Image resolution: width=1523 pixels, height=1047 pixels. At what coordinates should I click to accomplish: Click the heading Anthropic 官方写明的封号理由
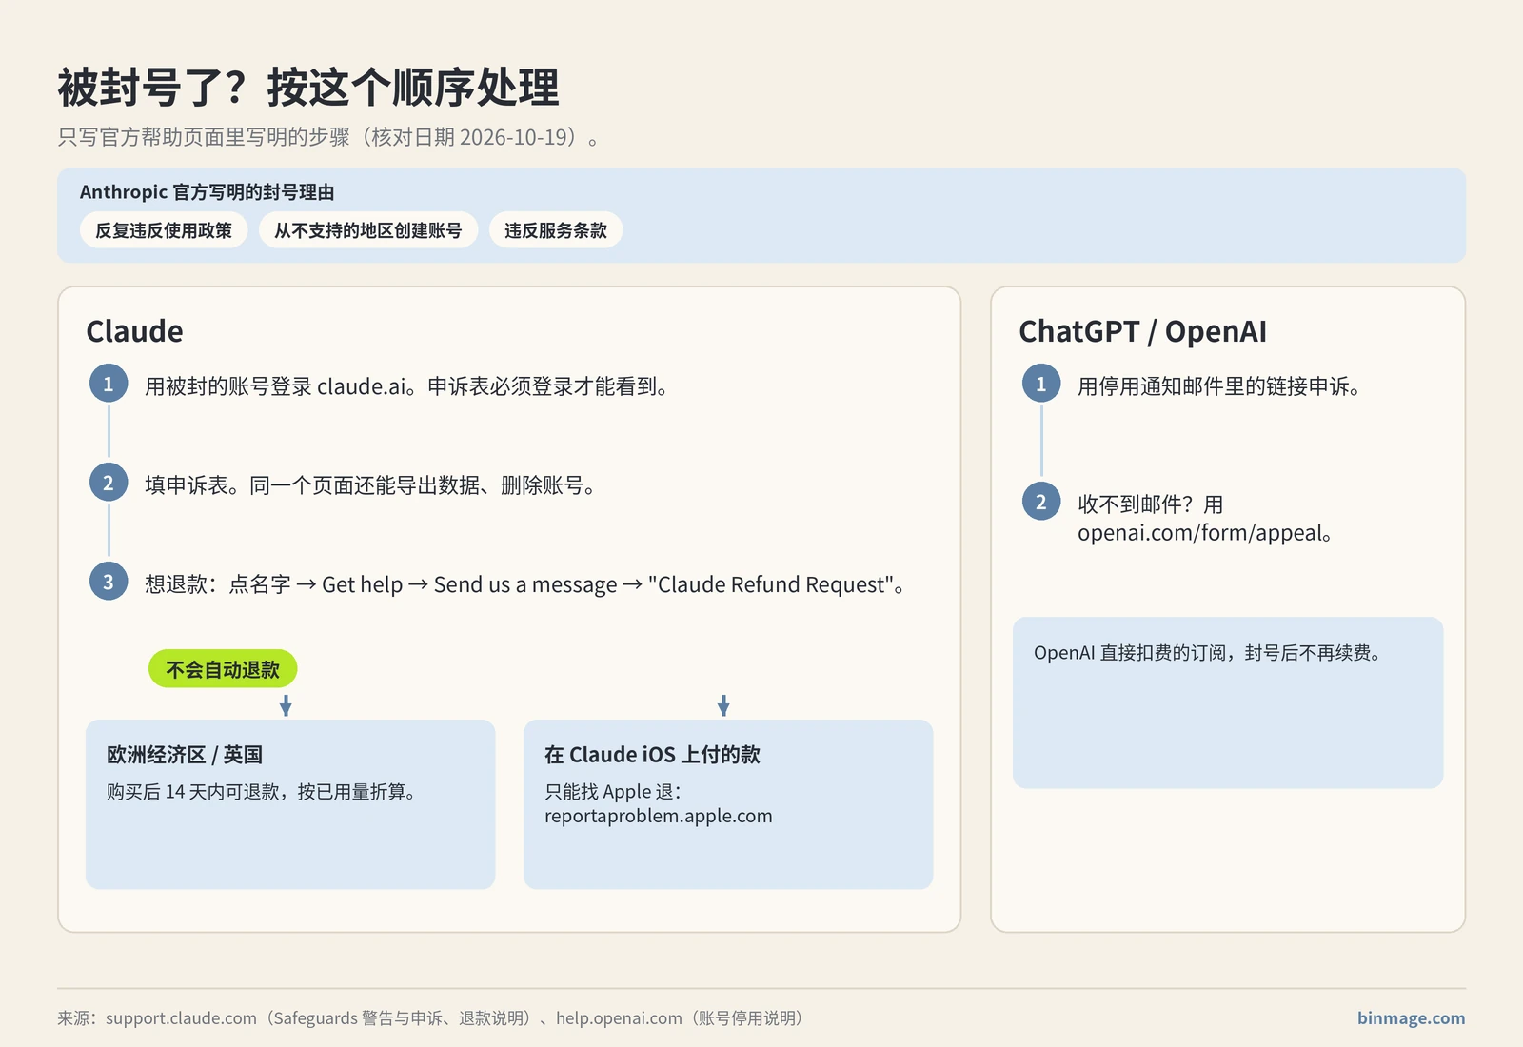pyautogui.click(x=207, y=192)
